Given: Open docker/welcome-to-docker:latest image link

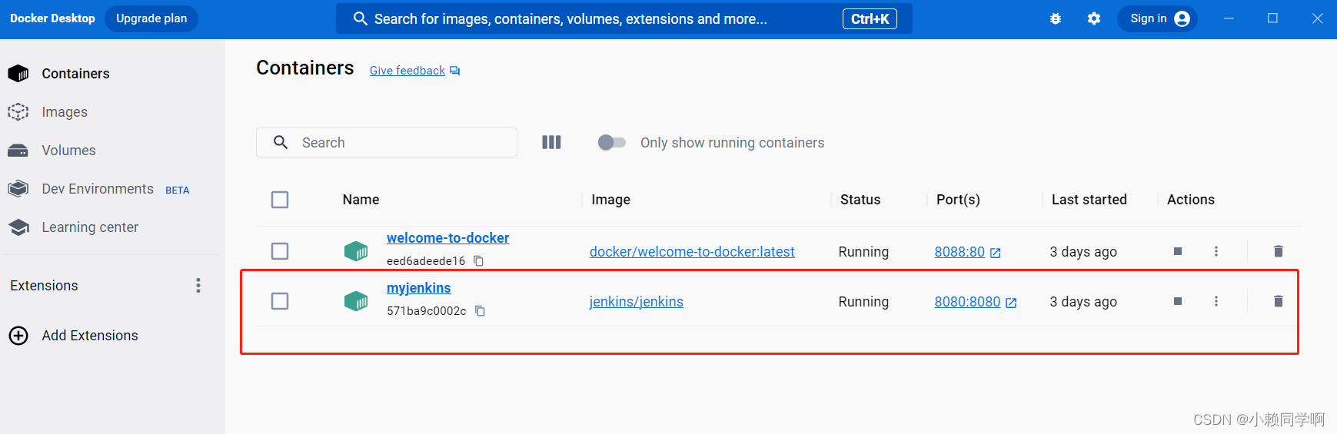Looking at the screenshot, I should pos(692,252).
